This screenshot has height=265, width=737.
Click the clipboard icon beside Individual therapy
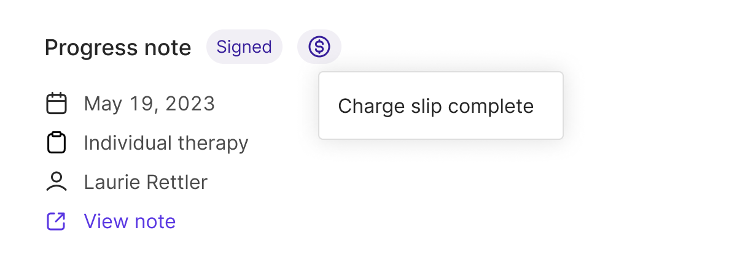[x=57, y=143]
